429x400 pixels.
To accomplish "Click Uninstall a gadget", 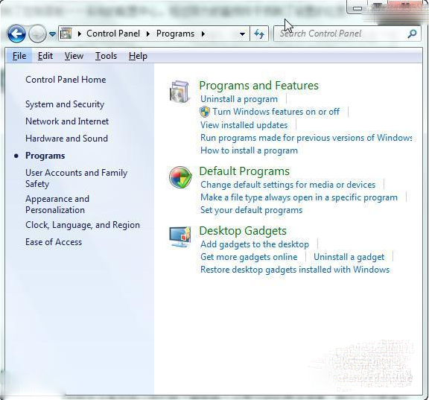I will pos(349,257).
